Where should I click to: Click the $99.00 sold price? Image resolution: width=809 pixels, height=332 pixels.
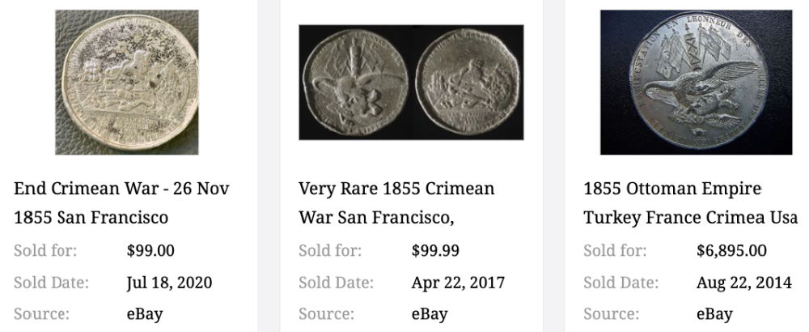tap(150, 250)
